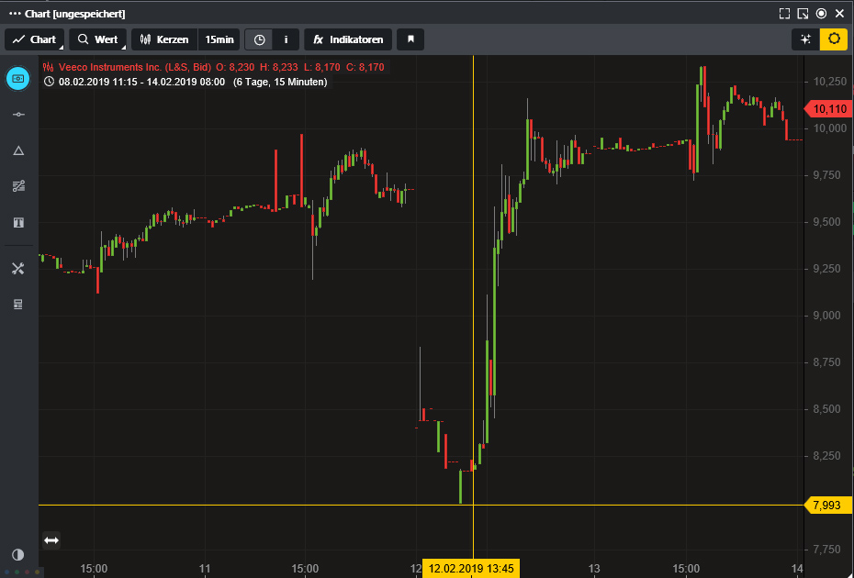Image resolution: width=854 pixels, height=578 pixels.
Task: Click the bookmark flag icon
Action: click(x=410, y=39)
